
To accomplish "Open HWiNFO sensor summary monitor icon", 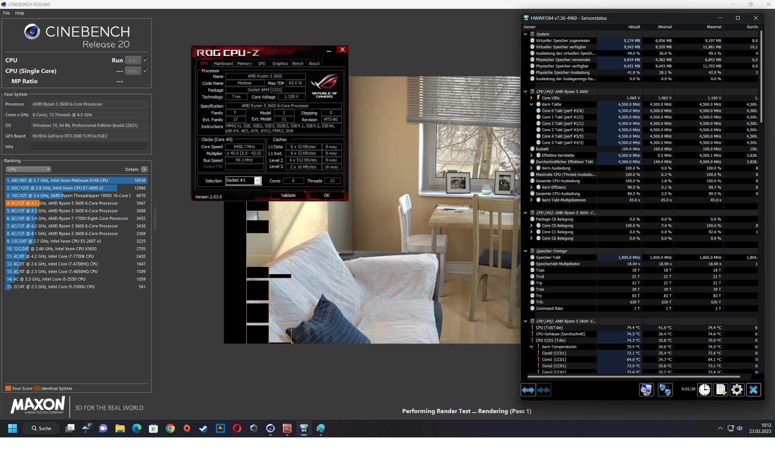I will click(646, 390).
